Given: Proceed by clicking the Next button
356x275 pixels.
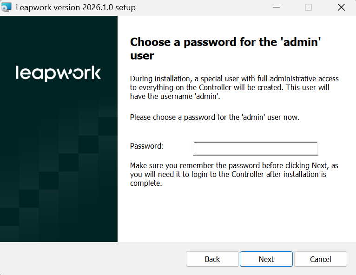Looking at the screenshot, I should pyautogui.click(x=266, y=259).
